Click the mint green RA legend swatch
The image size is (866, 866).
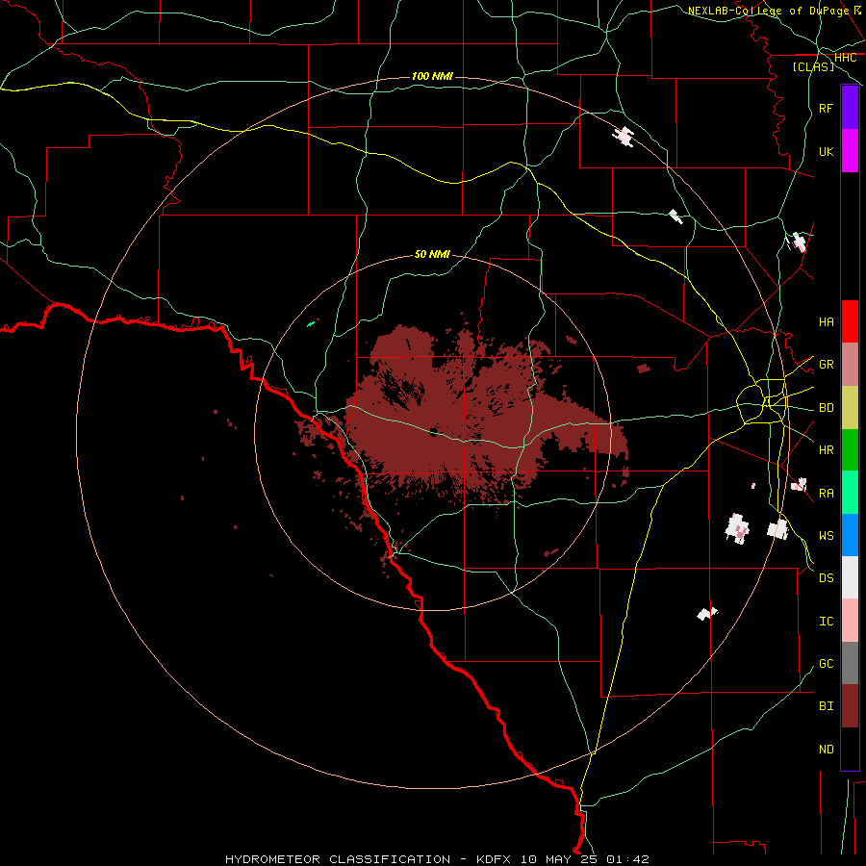point(850,492)
